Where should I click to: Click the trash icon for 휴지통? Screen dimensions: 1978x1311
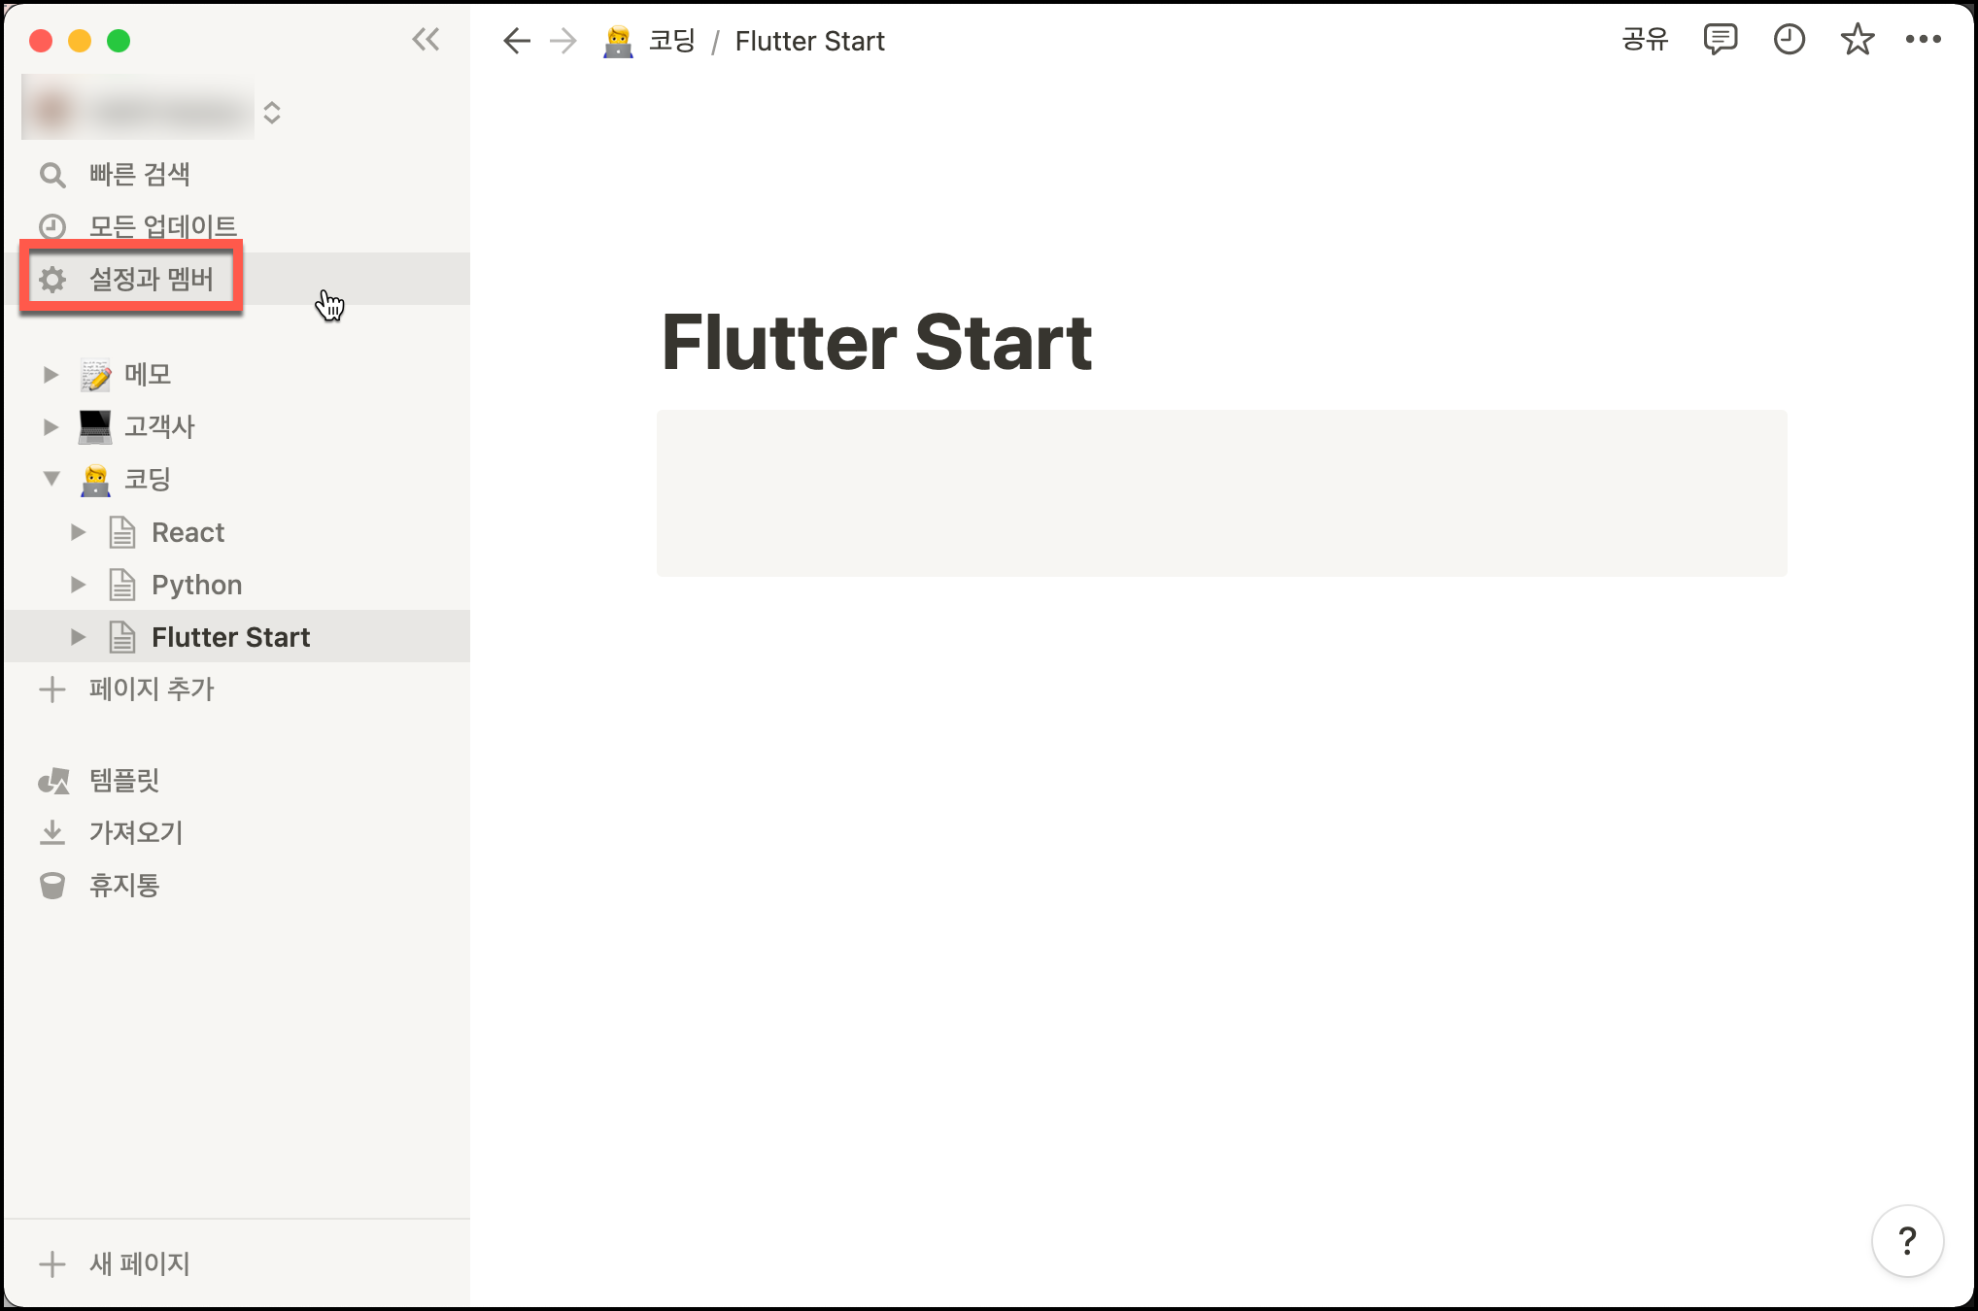point(52,886)
